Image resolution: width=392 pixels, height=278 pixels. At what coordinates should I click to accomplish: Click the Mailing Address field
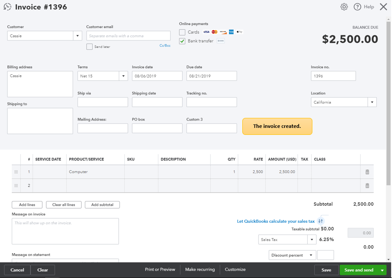click(x=103, y=128)
